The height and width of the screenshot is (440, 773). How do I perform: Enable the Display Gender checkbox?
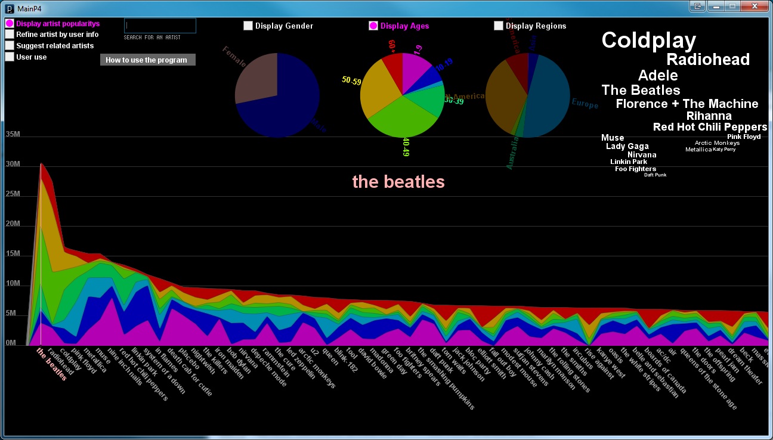click(x=248, y=26)
